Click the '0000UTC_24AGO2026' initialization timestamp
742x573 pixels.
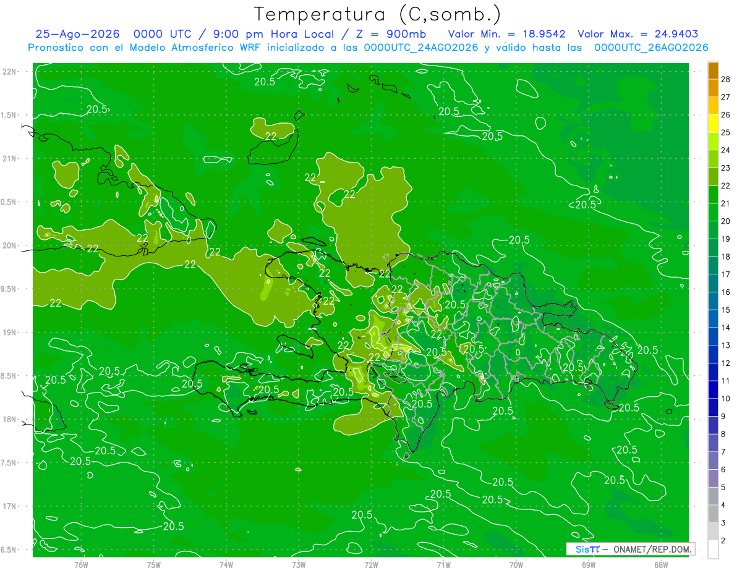coord(421,48)
